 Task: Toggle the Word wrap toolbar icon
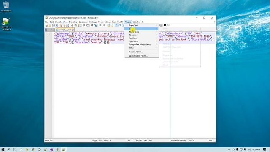pos(116,25)
